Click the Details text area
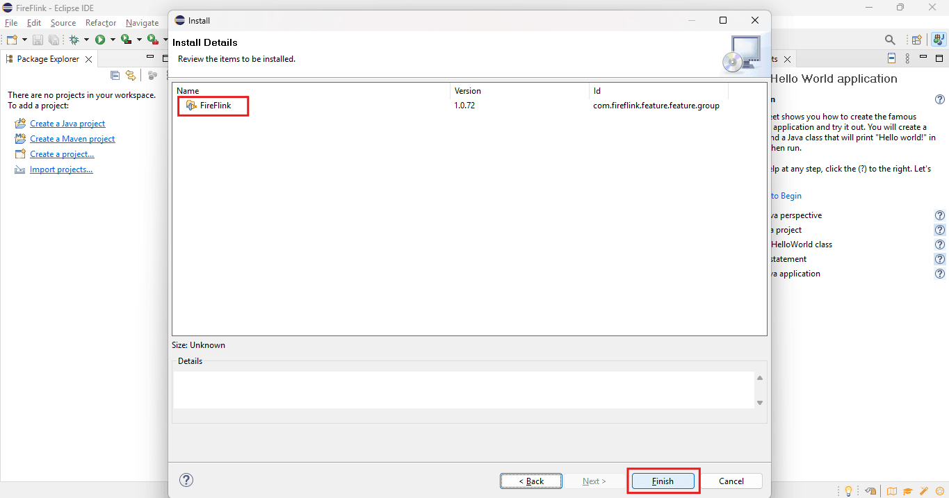This screenshot has width=949, height=498. click(463, 390)
